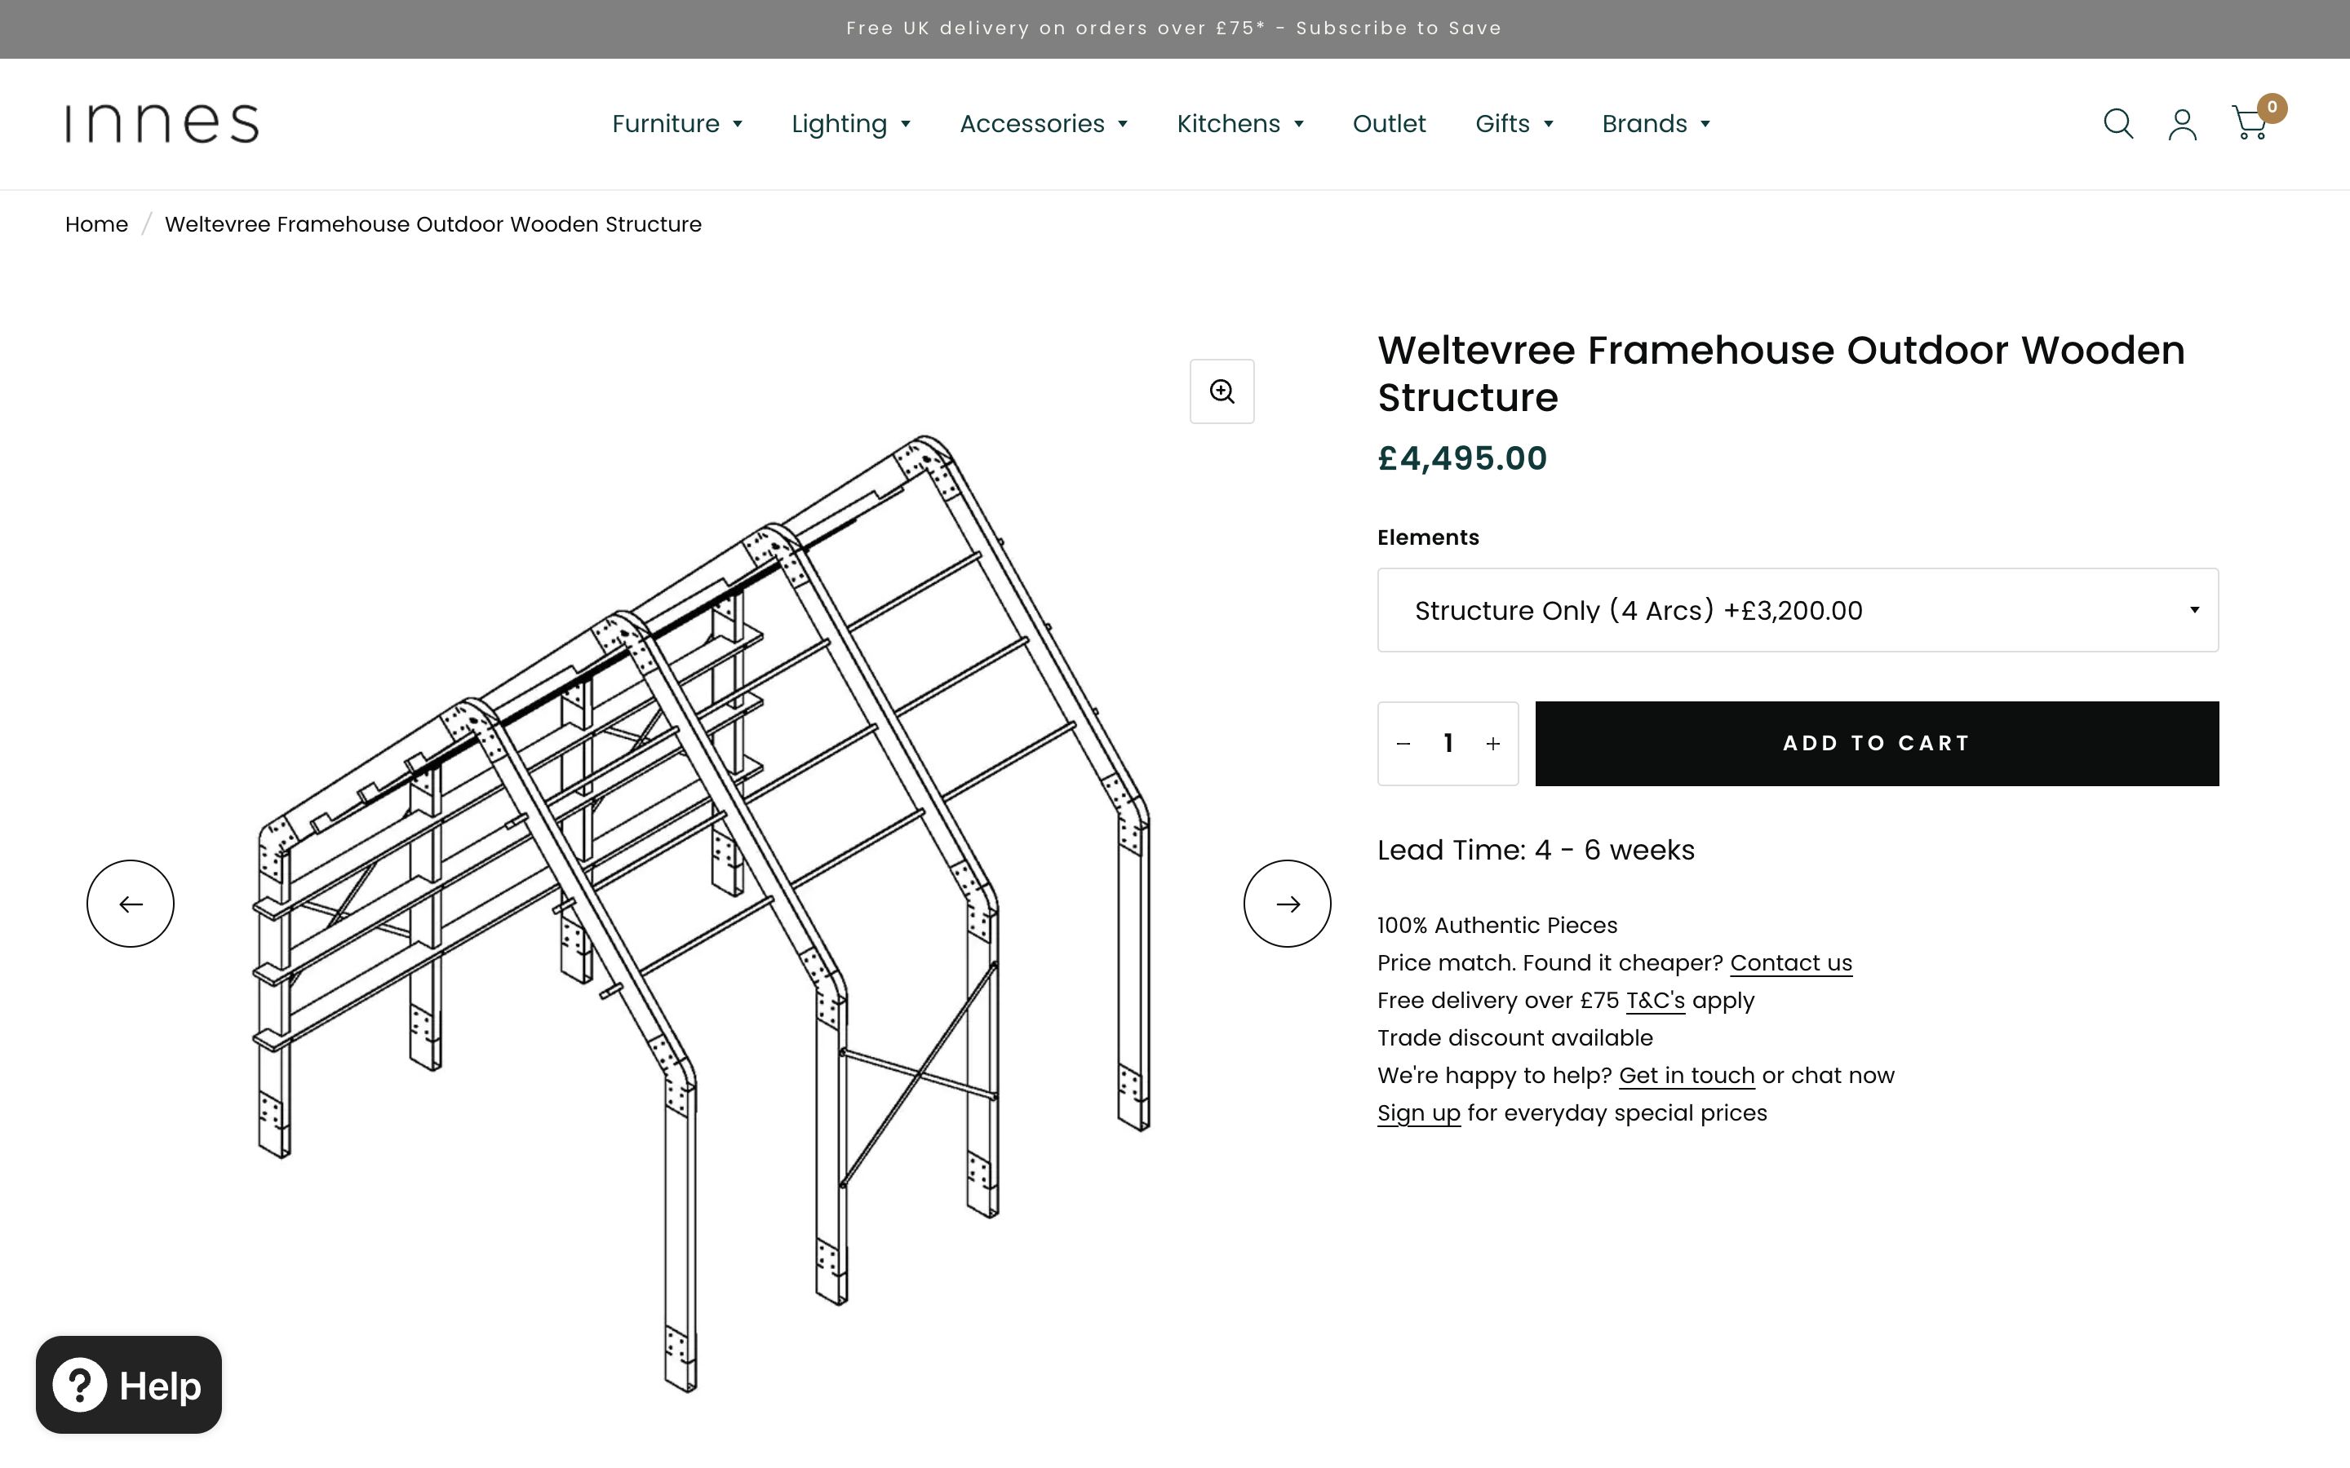
Task: Open the shopping cart icon
Action: pos(2250,124)
